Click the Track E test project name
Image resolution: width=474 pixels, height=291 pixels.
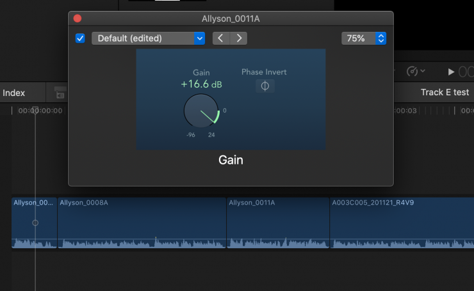pyautogui.click(x=445, y=93)
